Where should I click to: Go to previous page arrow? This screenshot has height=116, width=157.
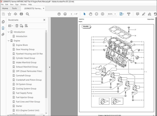[x=59, y=14]
